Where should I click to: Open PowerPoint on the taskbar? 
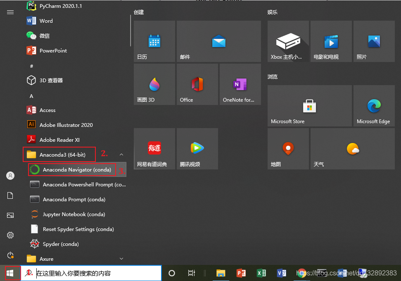241,273
